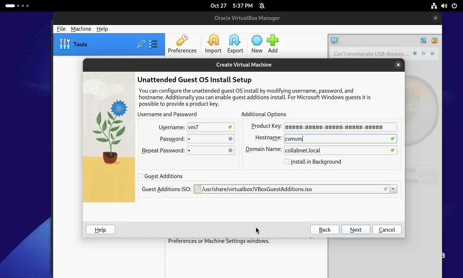463x278 pixels.
Task: Click the 'Additional Options' group label
Action: pos(264,114)
